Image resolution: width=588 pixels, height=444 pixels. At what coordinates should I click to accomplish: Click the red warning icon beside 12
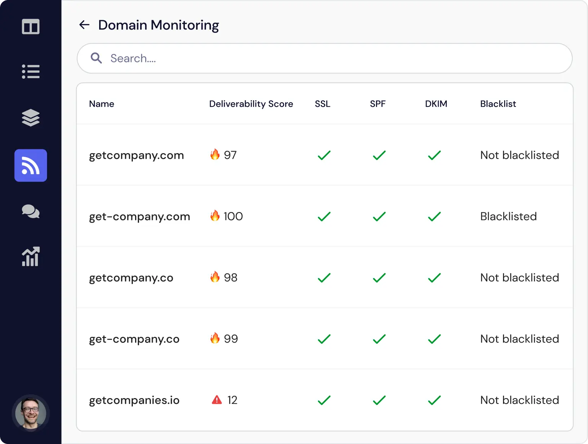tap(217, 400)
